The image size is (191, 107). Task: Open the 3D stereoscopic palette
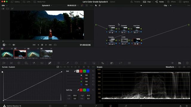(x=129, y=63)
